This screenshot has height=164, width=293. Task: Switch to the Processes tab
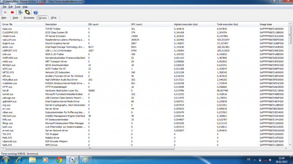point(29,18)
